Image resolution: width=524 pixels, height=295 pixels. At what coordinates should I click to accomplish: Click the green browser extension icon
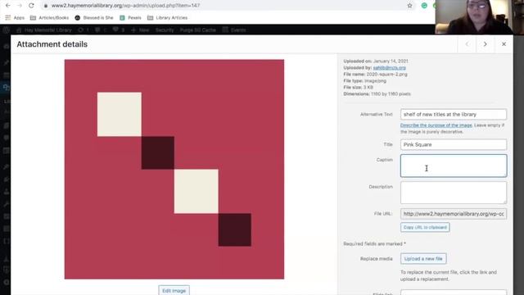click(x=424, y=6)
